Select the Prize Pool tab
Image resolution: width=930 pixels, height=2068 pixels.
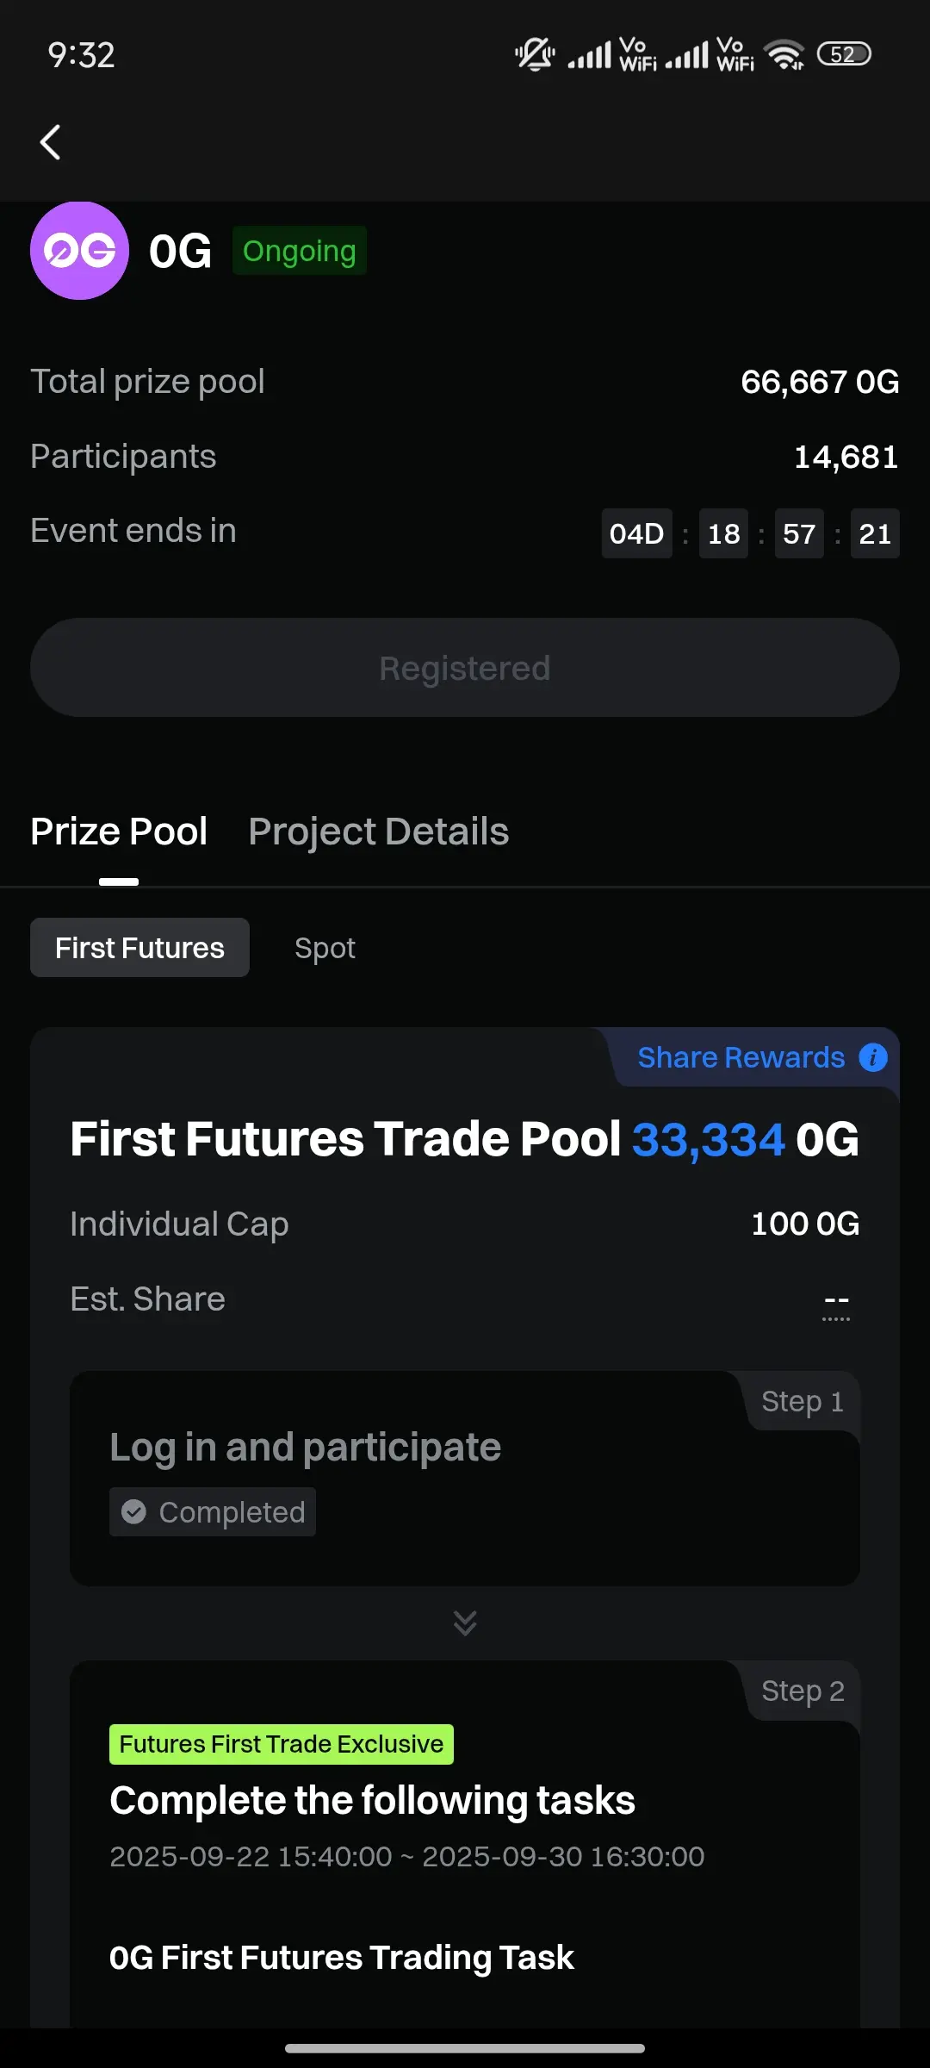[x=119, y=832]
